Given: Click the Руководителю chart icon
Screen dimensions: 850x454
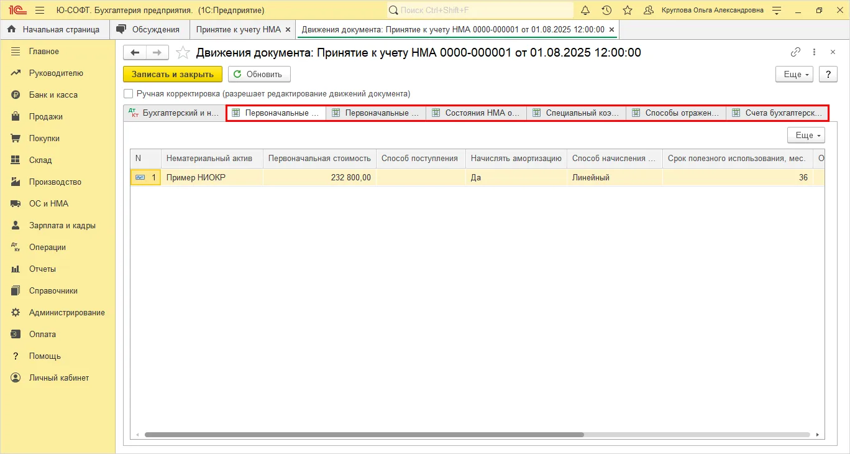Looking at the screenshot, I should [x=16, y=73].
